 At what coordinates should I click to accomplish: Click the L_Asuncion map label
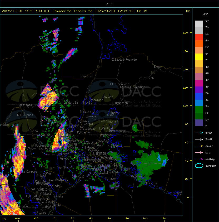pos(120,103)
